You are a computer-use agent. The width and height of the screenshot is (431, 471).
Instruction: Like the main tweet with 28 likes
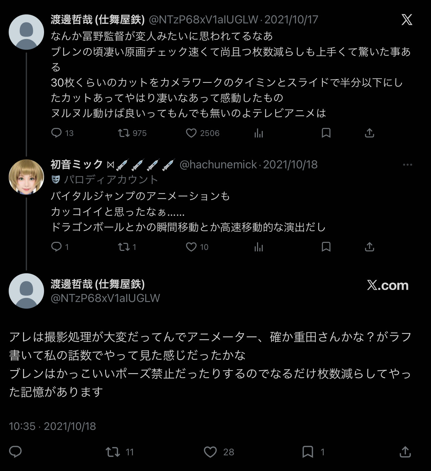pyautogui.click(x=210, y=452)
